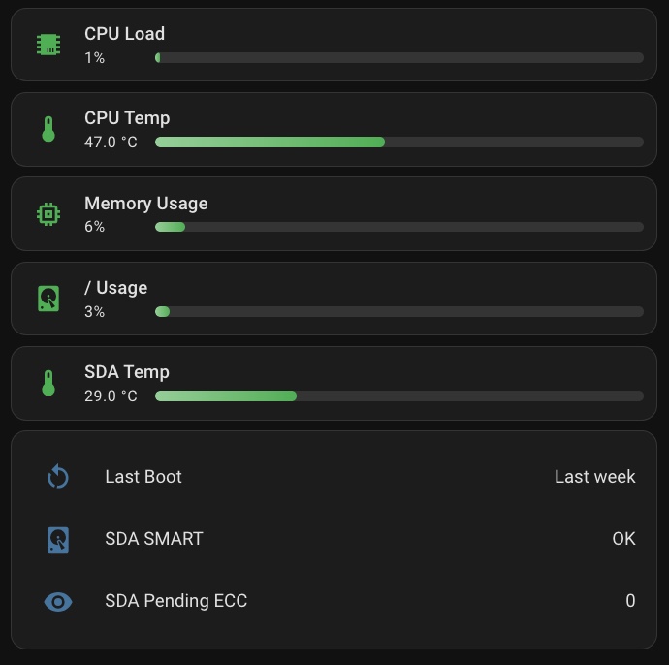Select the SDA SMART entity label
Image resolution: width=669 pixels, height=665 pixels.
154,539
